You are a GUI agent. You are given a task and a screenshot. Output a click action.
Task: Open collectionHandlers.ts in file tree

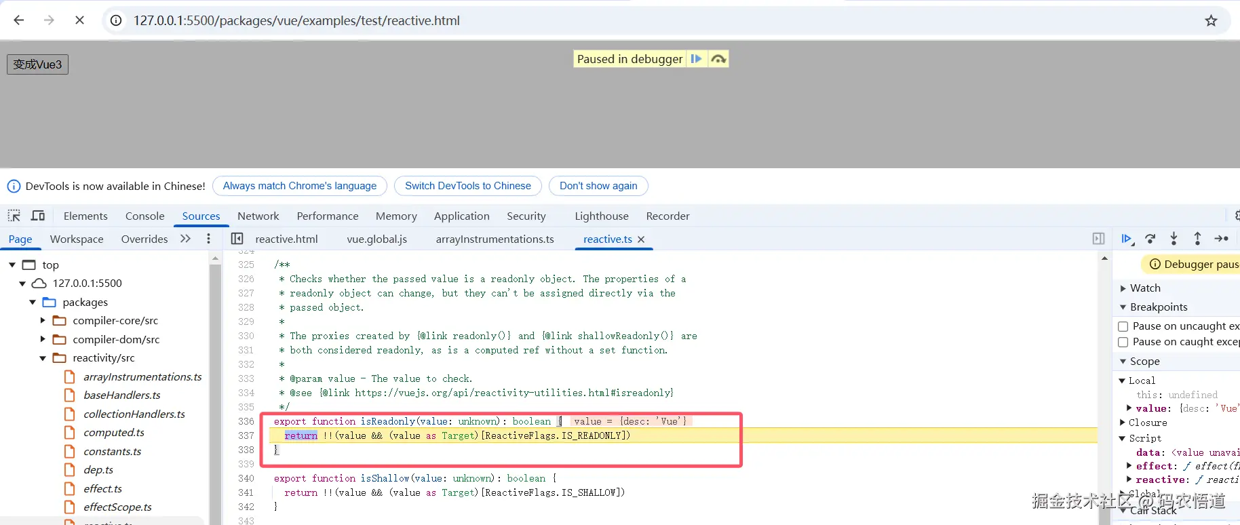tap(134, 414)
